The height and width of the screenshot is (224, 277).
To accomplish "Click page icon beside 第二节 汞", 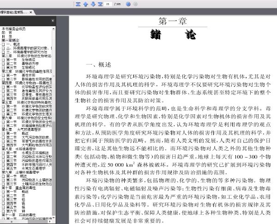I will pos(3,195).
